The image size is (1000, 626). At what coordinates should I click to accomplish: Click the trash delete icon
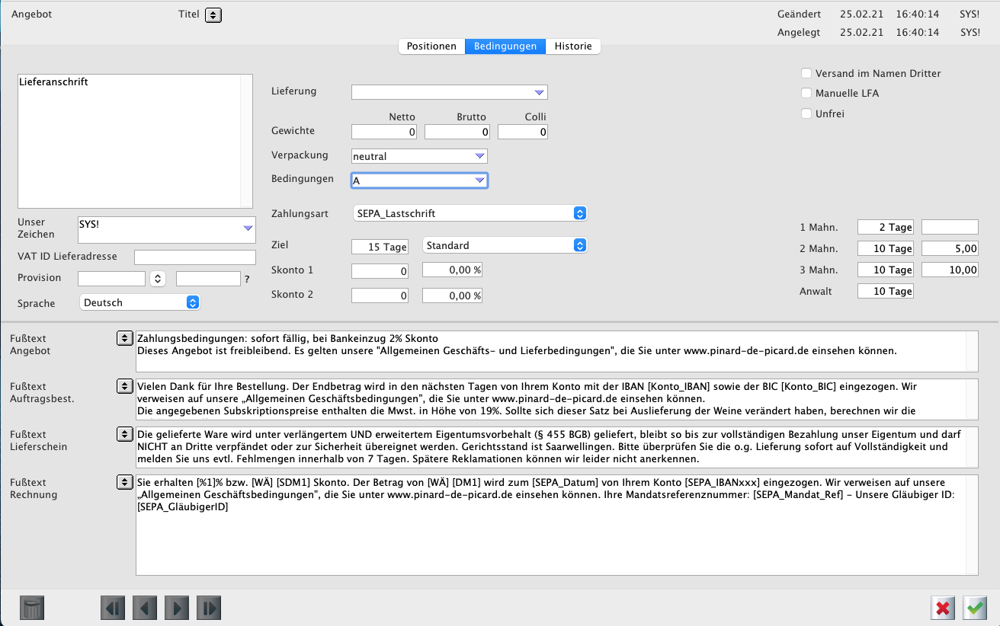pyautogui.click(x=32, y=608)
